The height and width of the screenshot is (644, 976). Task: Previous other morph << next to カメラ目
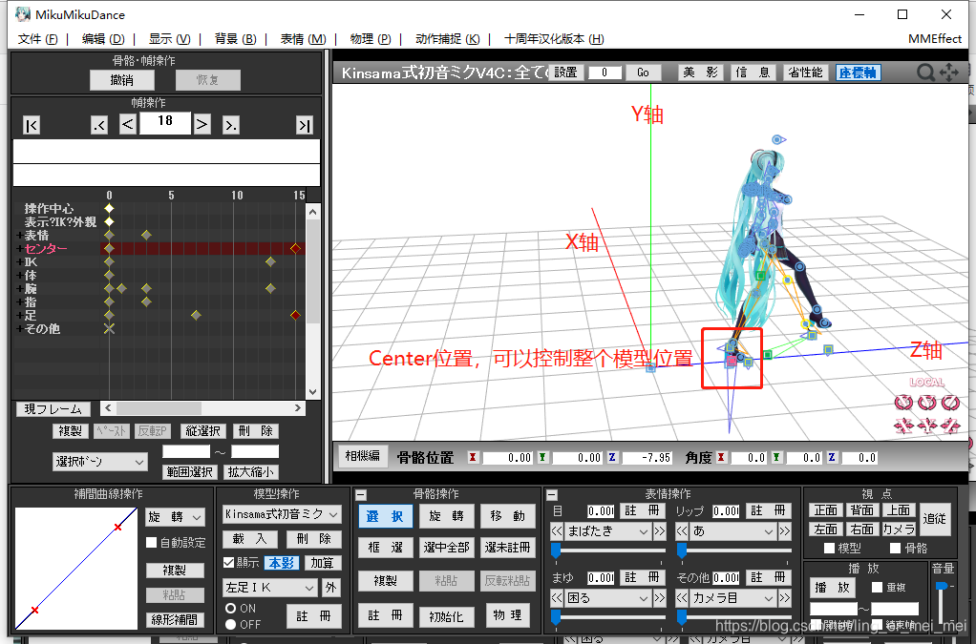coord(682,598)
